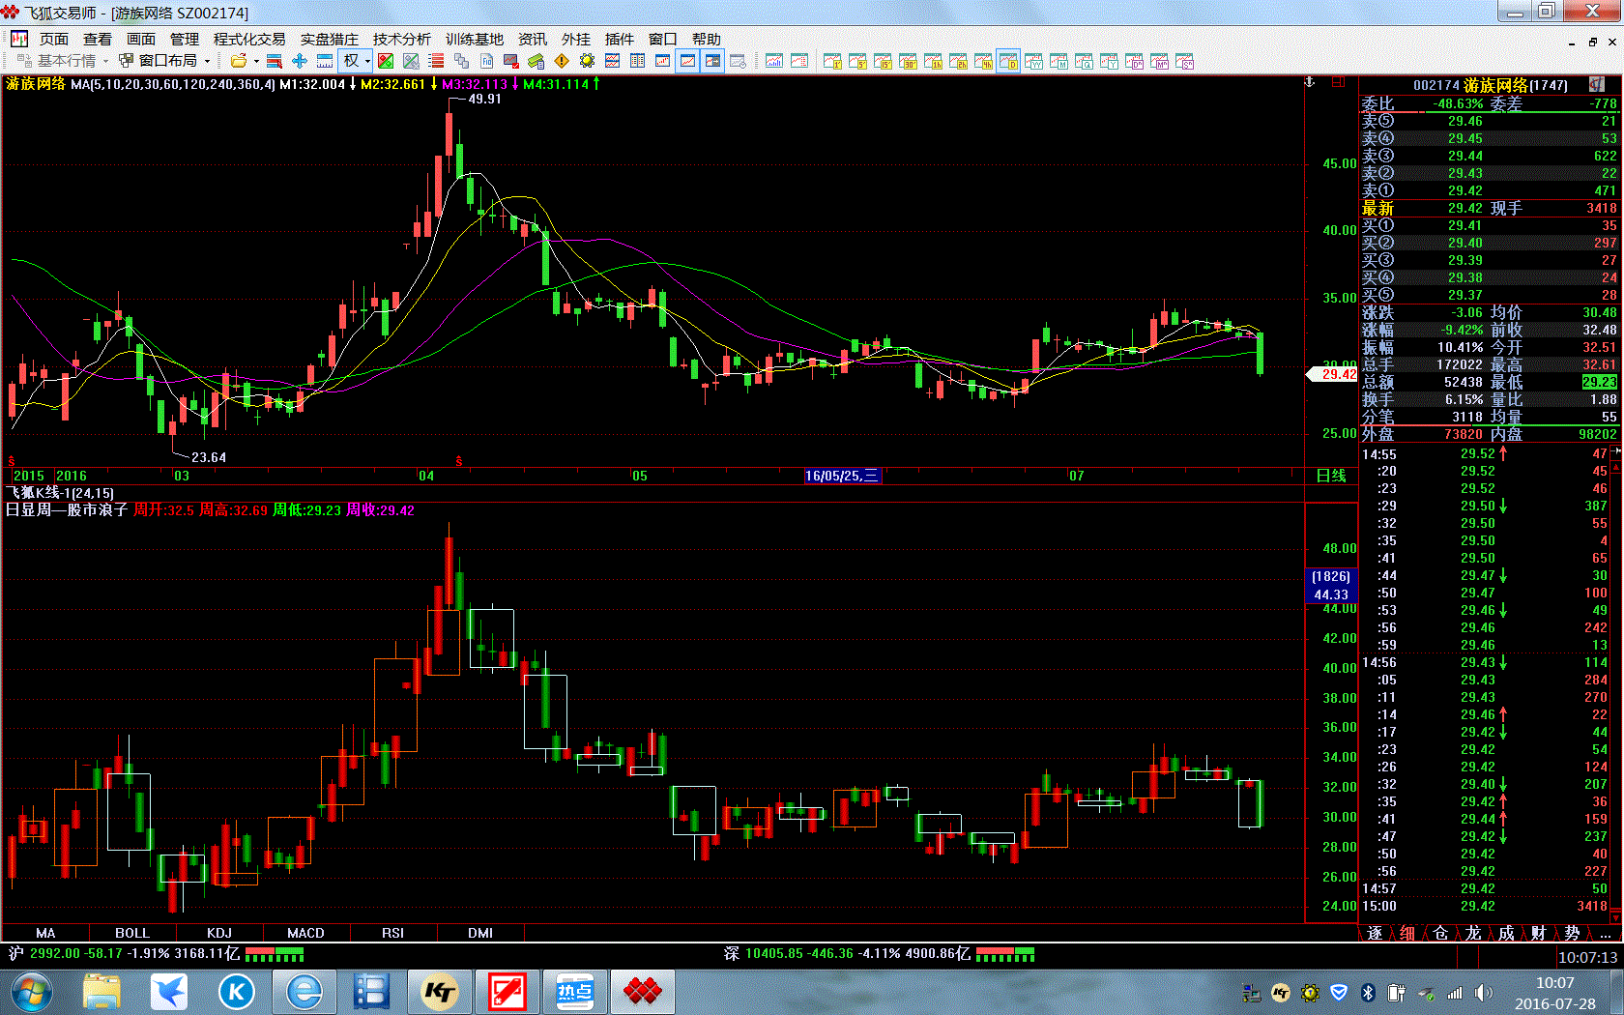Expand the 权 button dropdown arrow
Screen dimensions: 1624x1015
[x=367, y=61]
